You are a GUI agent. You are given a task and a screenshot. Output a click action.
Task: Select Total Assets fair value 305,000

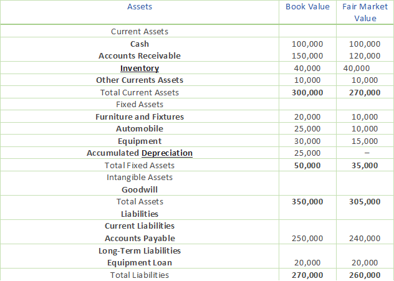(x=365, y=202)
